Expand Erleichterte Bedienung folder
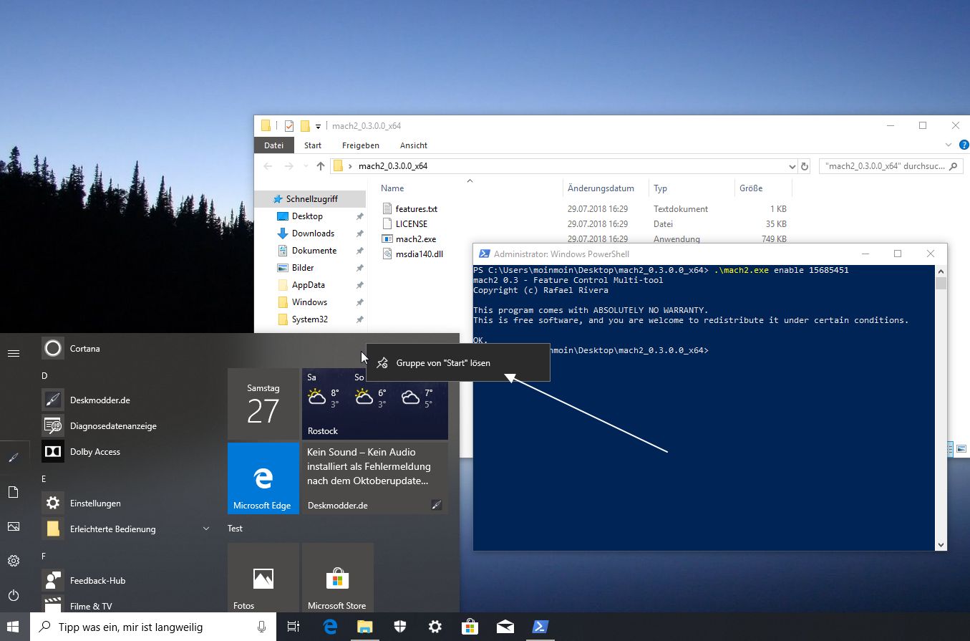This screenshot has width=970, height=641. pyautogui.click(x=206, y=529)
